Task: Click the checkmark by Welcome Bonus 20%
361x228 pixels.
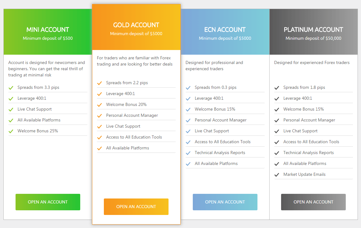Action: (x=99, y=104)
